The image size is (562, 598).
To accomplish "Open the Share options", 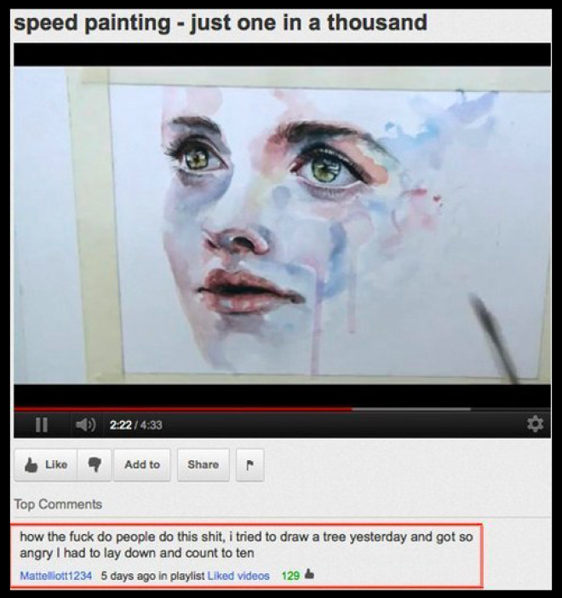I will (x=203, y=464).
